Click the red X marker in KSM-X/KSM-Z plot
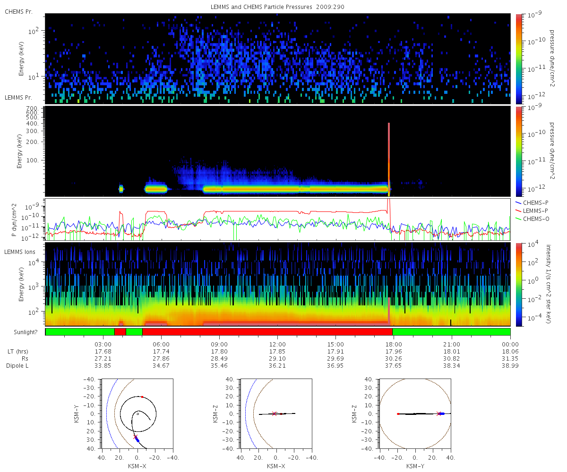This screenshot has width=567, height=472. tap(275, 413)
